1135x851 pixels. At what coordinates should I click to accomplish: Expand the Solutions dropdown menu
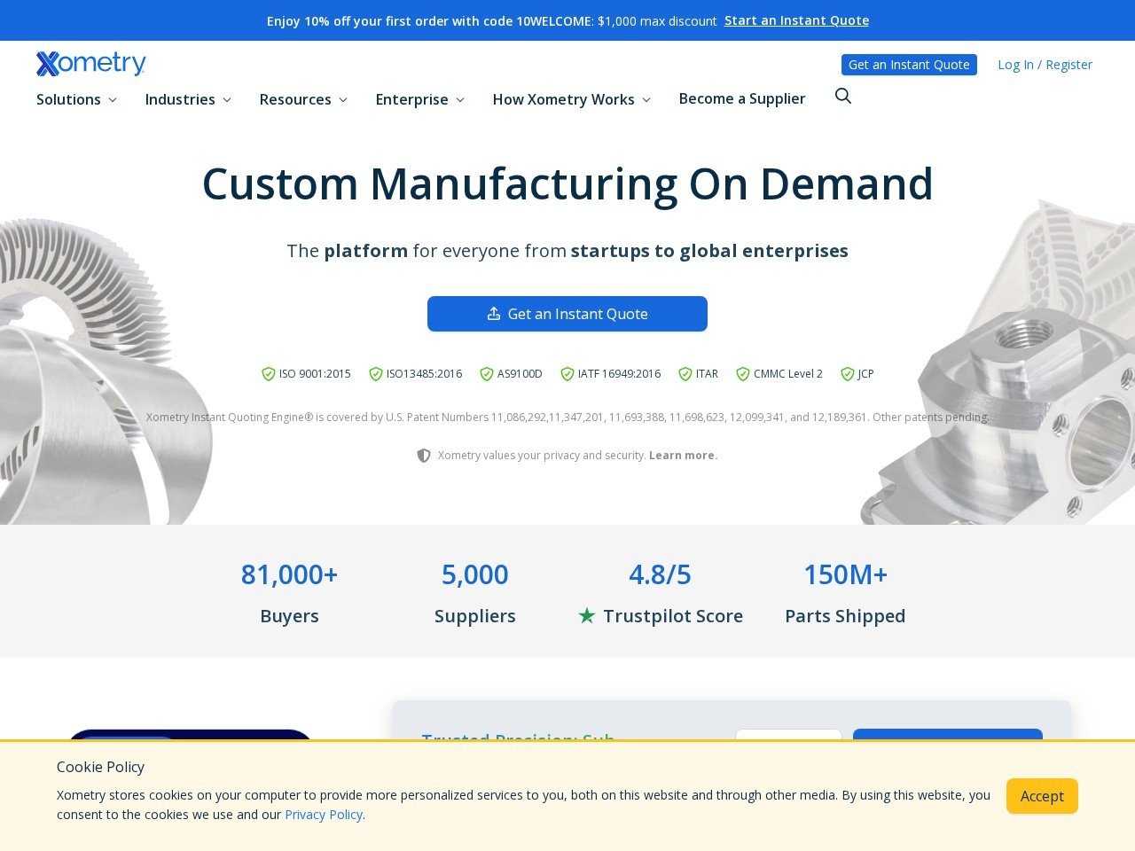(75, 99)
